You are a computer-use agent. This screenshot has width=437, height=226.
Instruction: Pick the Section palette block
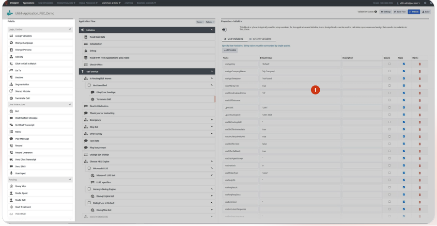coord(40,78)
